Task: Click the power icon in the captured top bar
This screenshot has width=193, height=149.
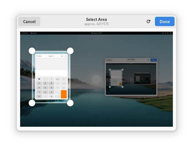Action: click(x=171, y=33)
